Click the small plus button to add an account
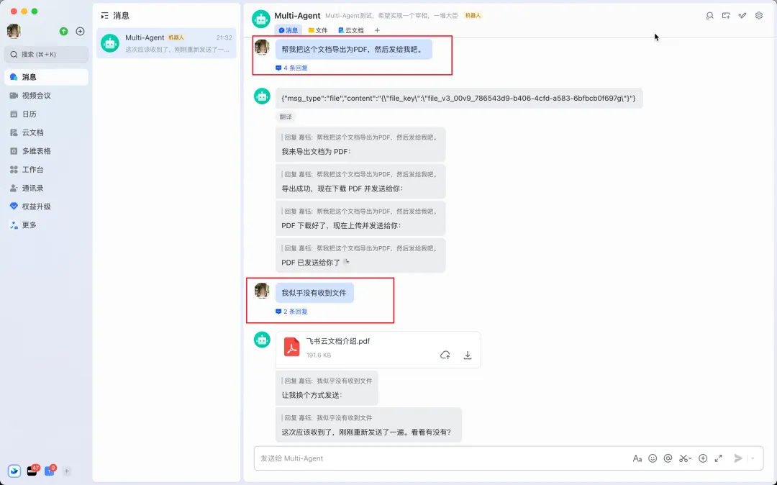 click(66, 471)
